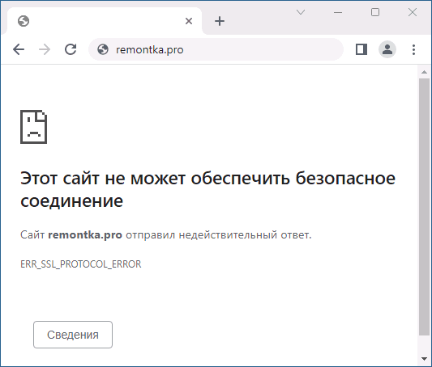432x367 pixels.
Task: Open a new tab with plus button
Action: [220, 21]
